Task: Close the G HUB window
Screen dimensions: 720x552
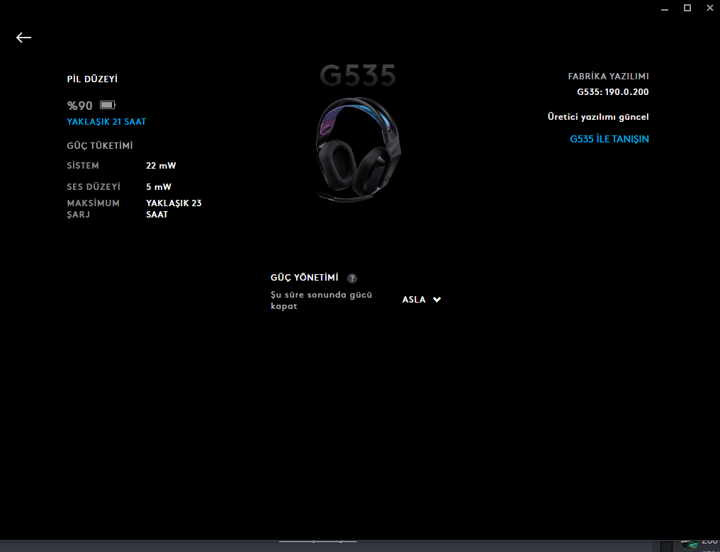Action: tap(710, 8)
